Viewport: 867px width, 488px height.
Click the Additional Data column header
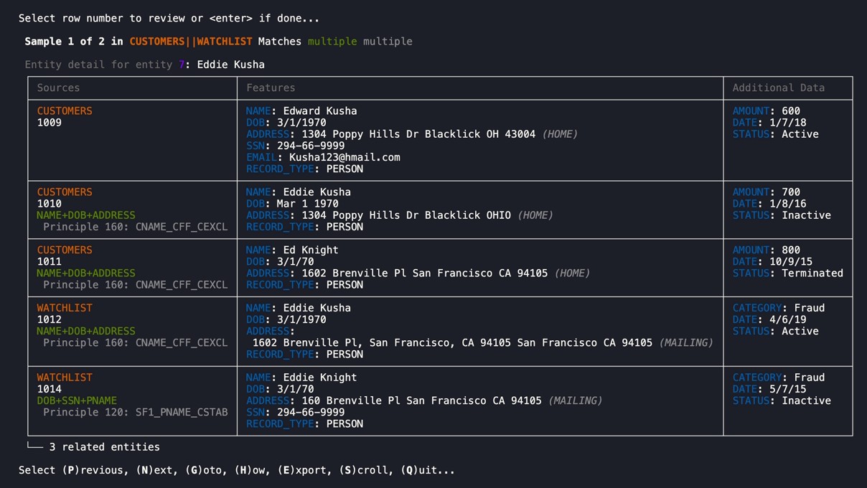pyautogui.click(x=780, y=88)
